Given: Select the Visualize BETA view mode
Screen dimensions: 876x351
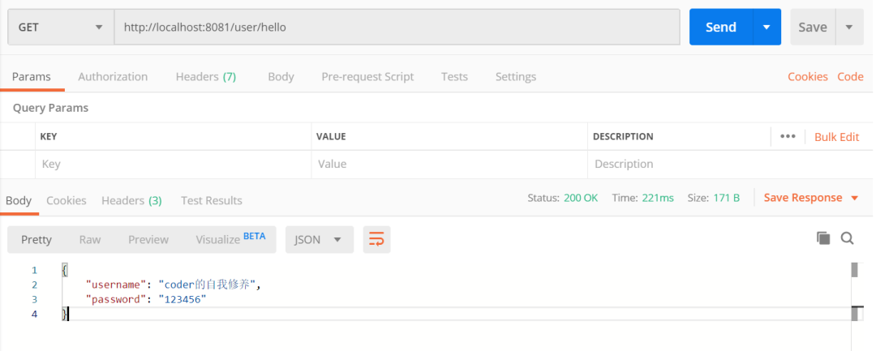Looking at the screenshot, I should pyautogui.click(x=230, y=239).
